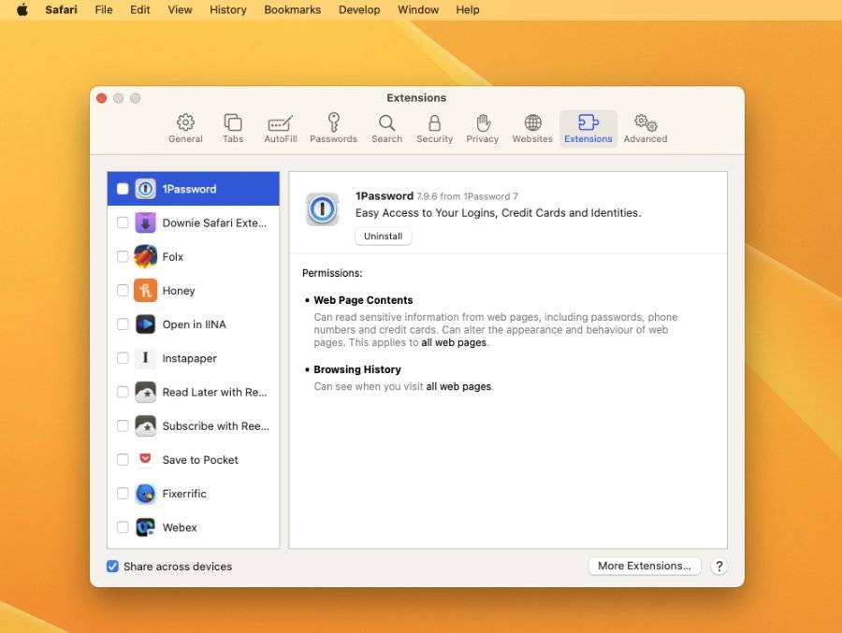Image resolution: width=842 pixels, height=633 pixels.
Task: Open the preferences help button
Action: [x=719, y=566]
